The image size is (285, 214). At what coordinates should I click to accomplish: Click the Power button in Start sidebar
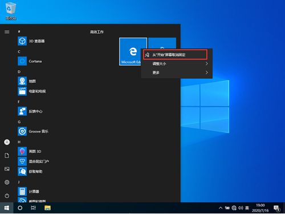(x=7, y=196)
